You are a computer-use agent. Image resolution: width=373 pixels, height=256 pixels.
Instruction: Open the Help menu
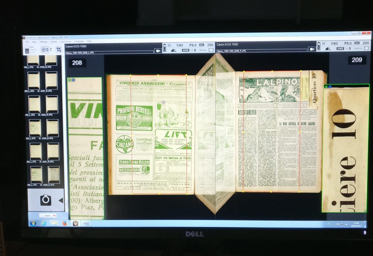pos(89,41)
